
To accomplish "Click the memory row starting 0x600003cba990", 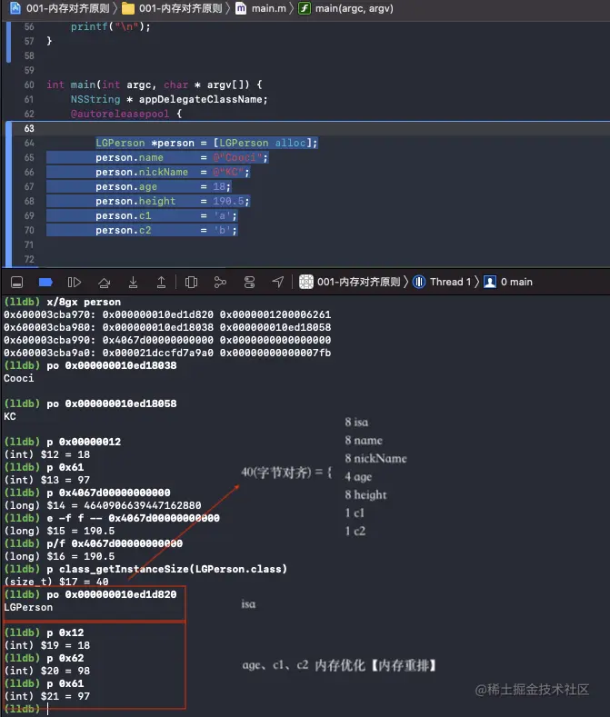I will pyautogui.click(x=167, y=341).
